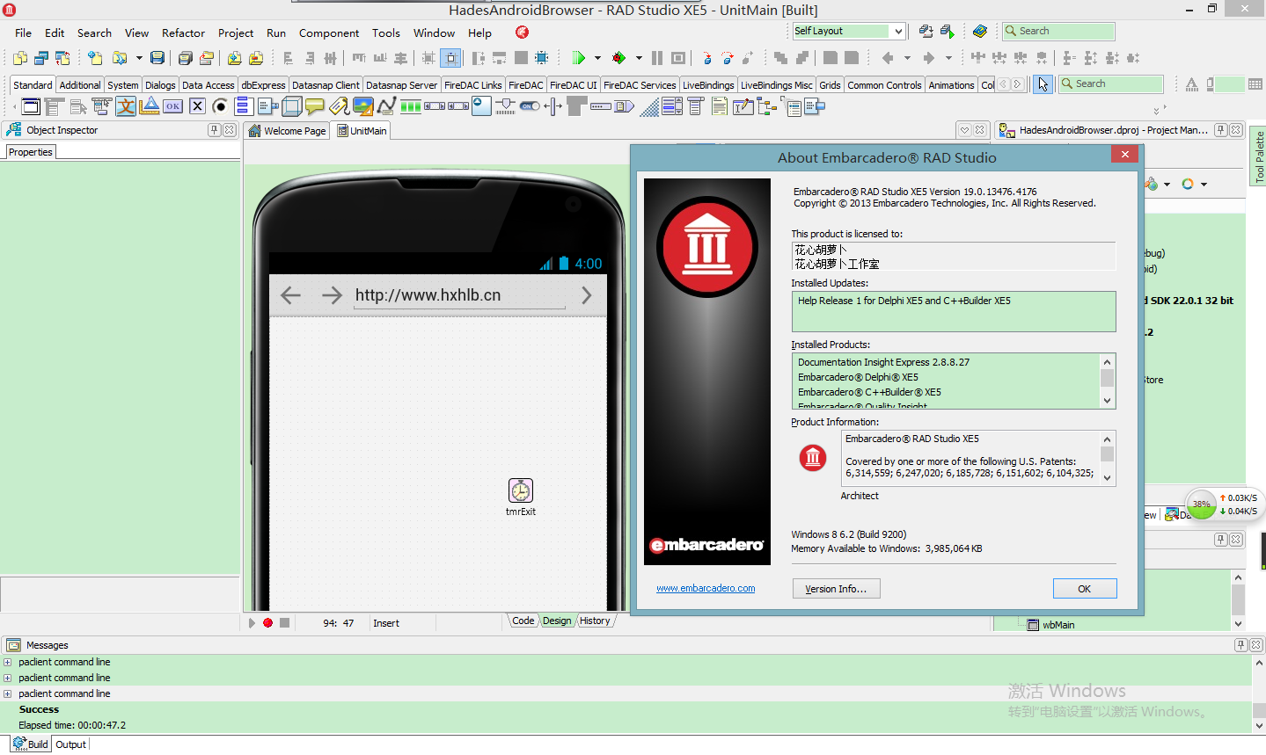
Task: Select the TForm frame component icon
Action: pos(31,106)
